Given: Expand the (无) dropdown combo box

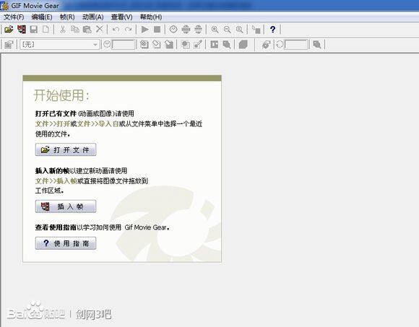Looking at the screenshot, I should (x=60, y=44).
